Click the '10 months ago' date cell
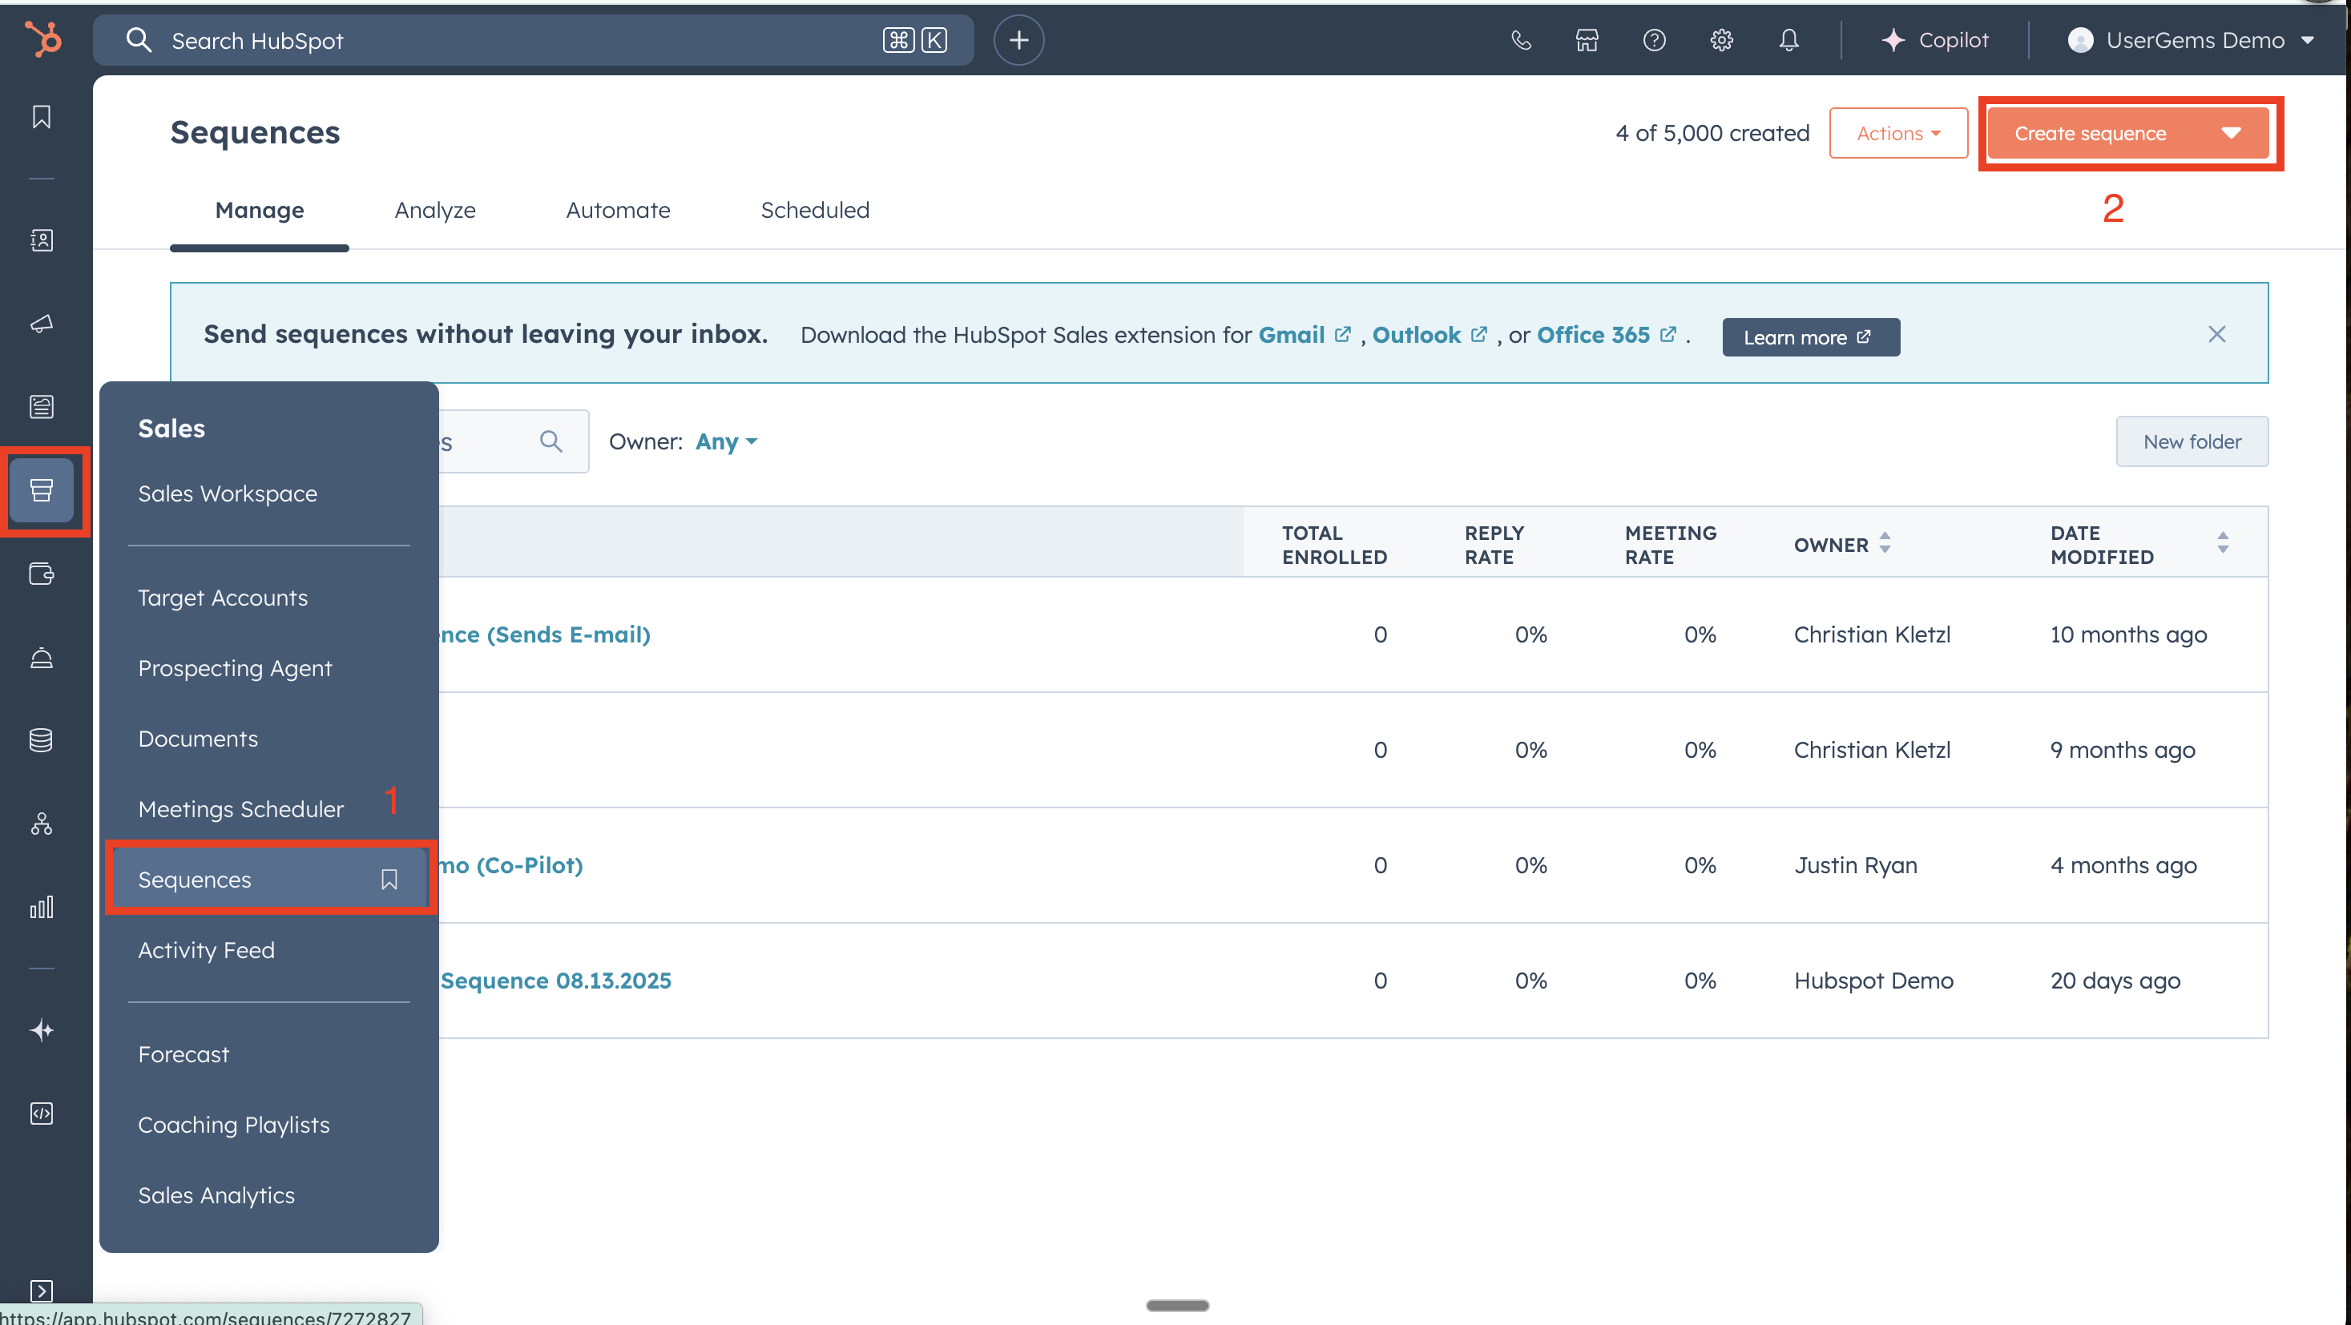This screenshot has width=2351, height=1325. pyautogui.click(x=2128, y=634)
